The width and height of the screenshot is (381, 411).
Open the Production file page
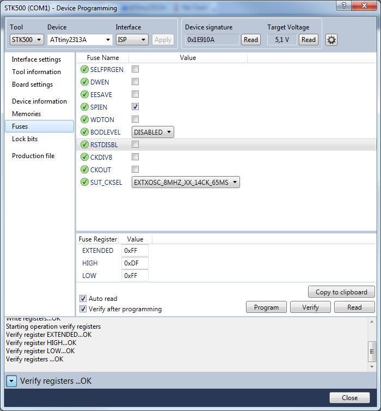[33, 156]
